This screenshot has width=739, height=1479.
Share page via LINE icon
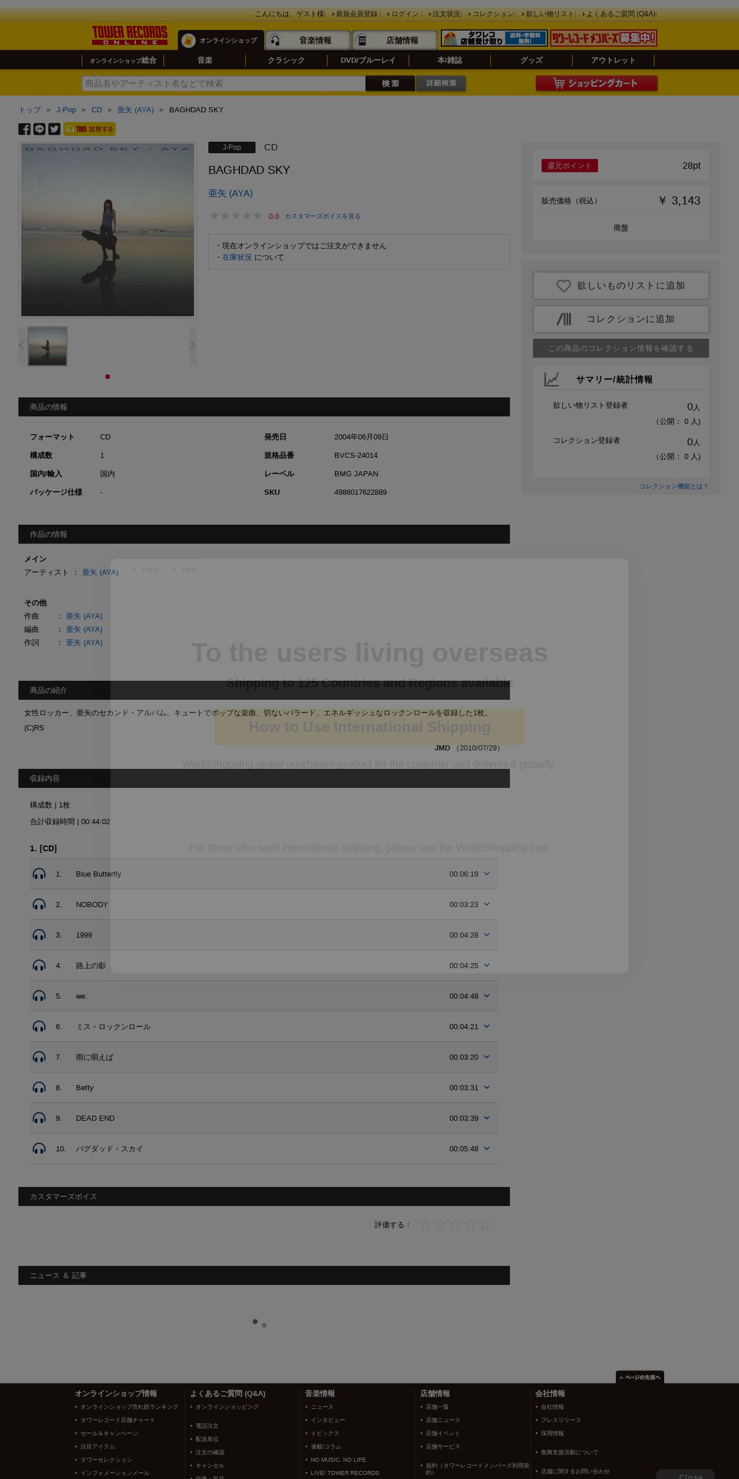pyautogui.click(x=39, y=129)
